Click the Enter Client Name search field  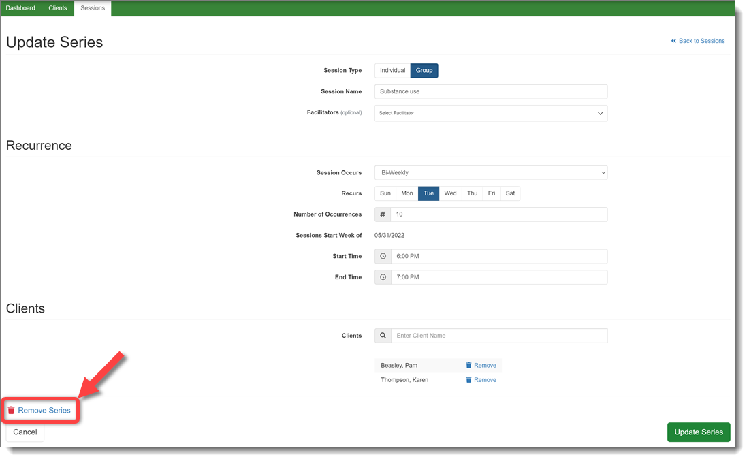498,336
